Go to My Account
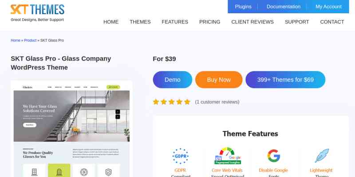355x177 pixels. [328, 7]
